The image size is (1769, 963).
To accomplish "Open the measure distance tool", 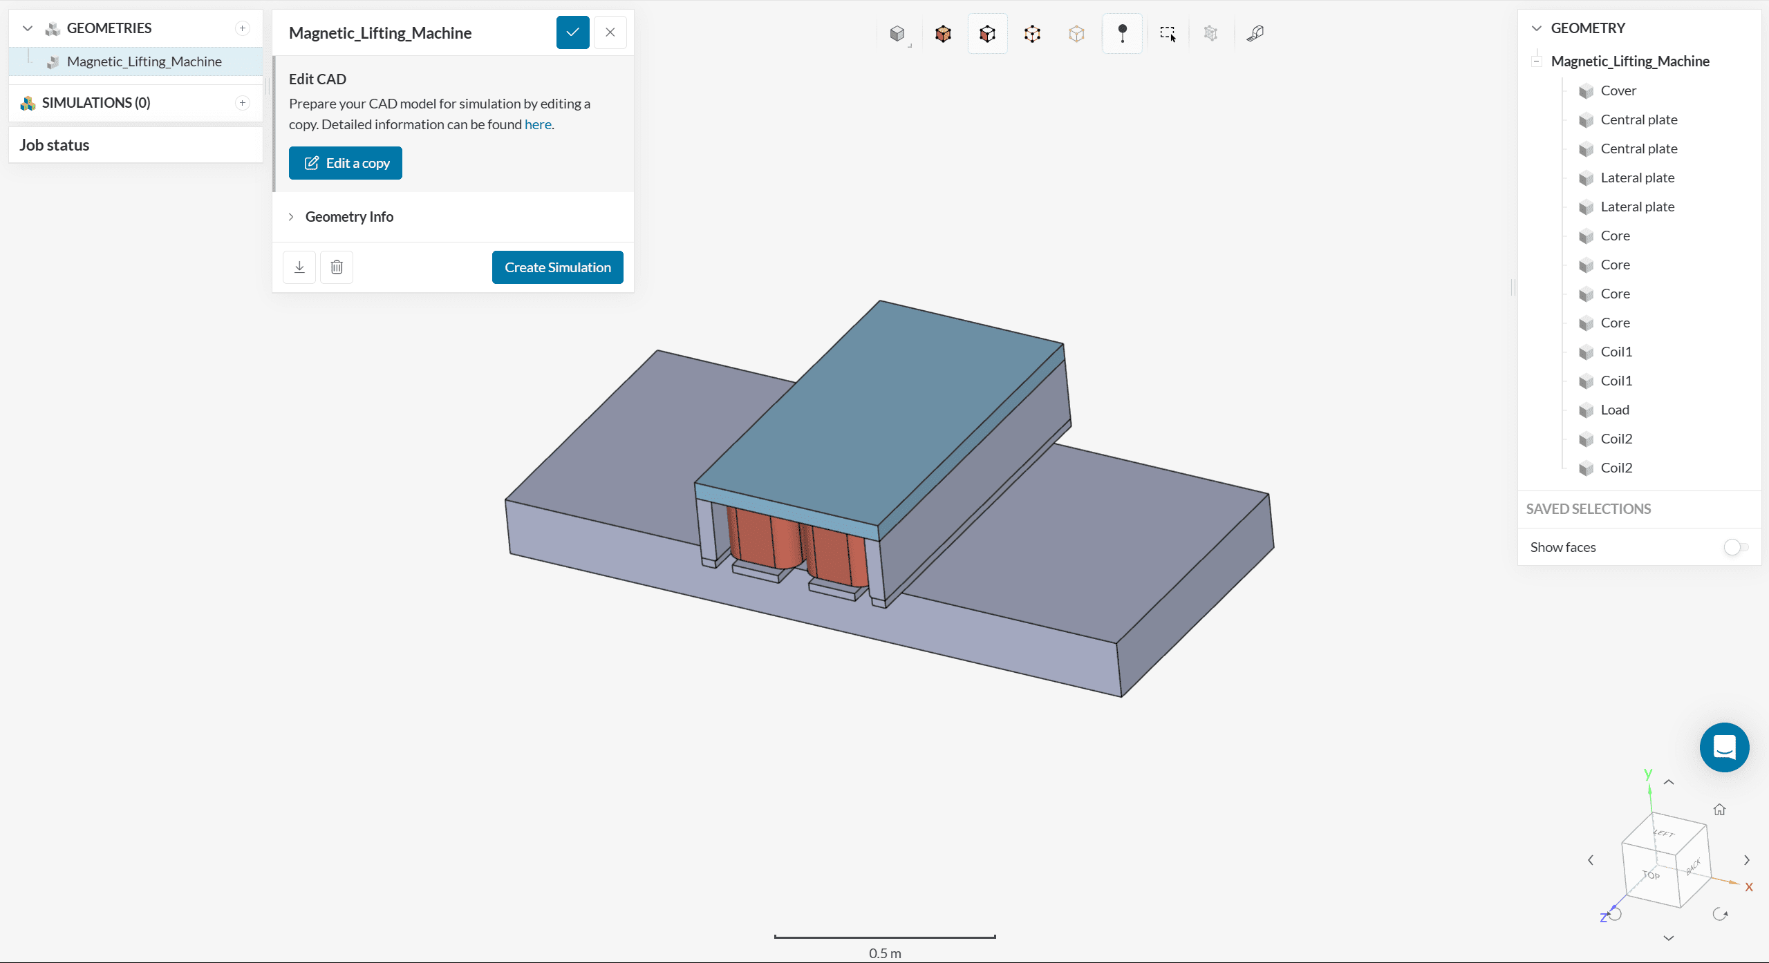I will coord(1255,33).
